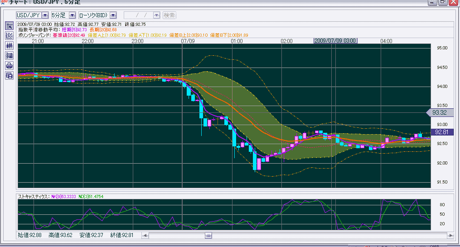
Task: Click the window copy icon in sidebar
Action: pos(9,75)
